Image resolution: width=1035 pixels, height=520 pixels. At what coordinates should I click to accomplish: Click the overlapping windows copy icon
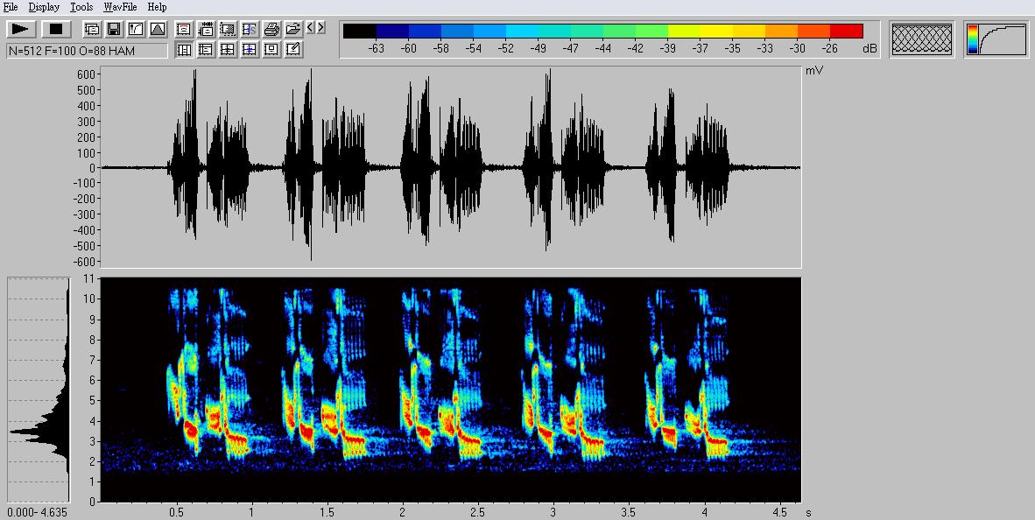point(92,30)
